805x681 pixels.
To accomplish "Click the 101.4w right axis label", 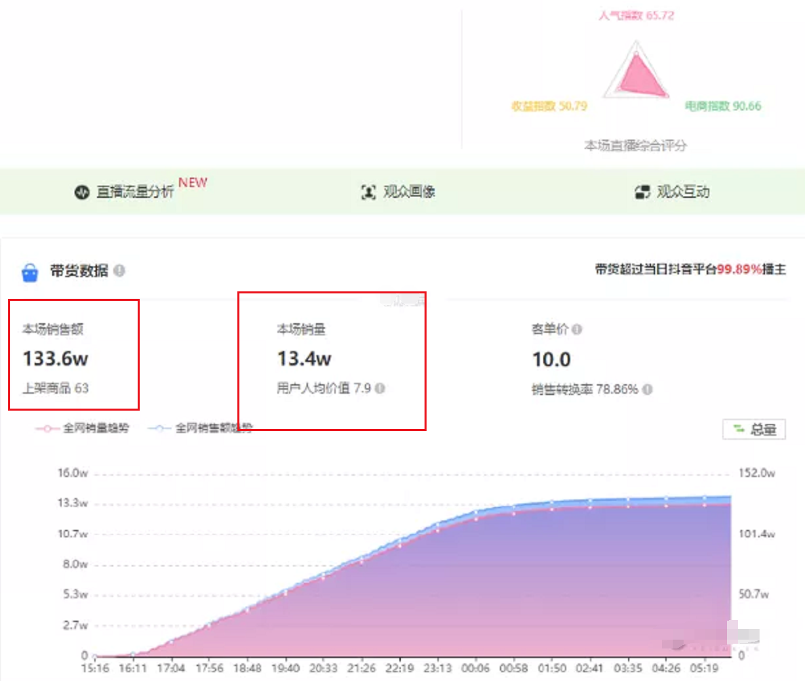I will tap(757, 534).
